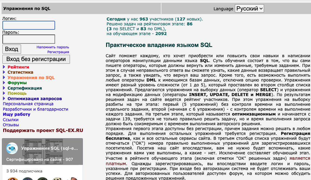Focus the Пароль input field
This screenshot has height=180, width=311.
[29, 39]
